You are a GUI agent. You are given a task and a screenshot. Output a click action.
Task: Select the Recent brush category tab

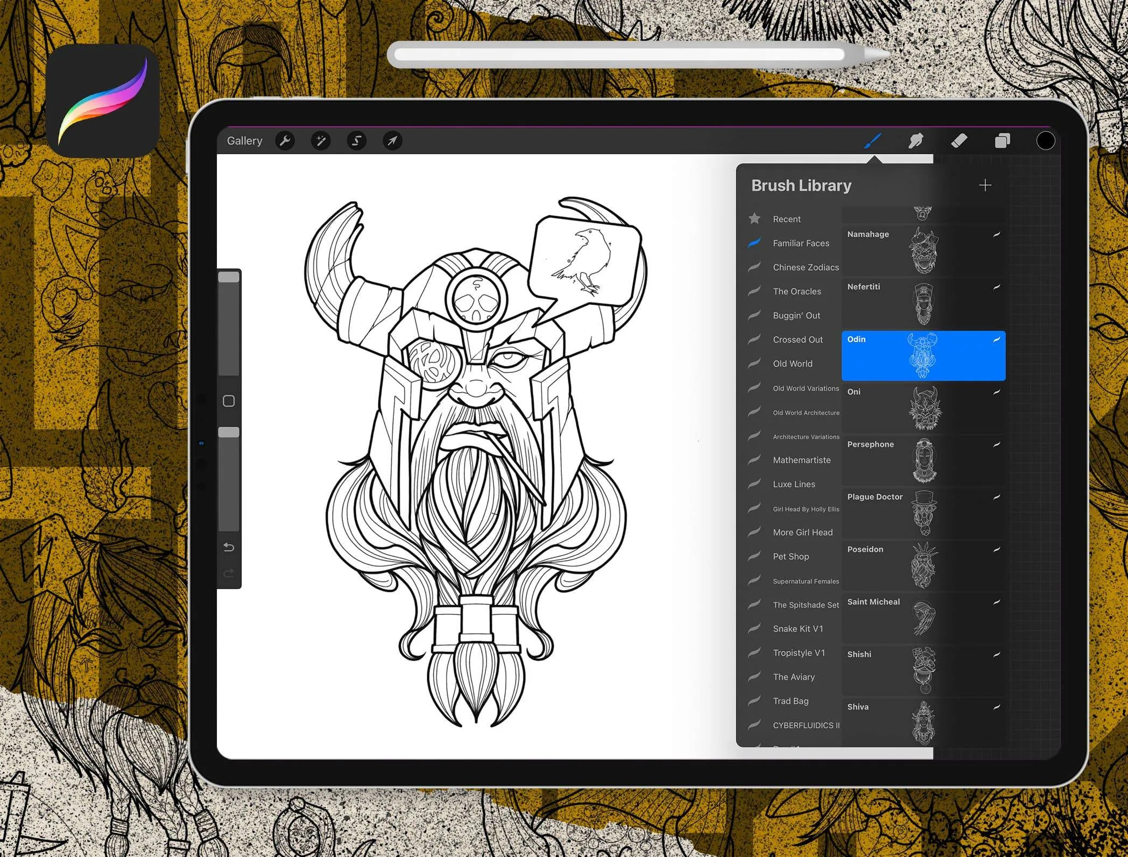(786, 219)
